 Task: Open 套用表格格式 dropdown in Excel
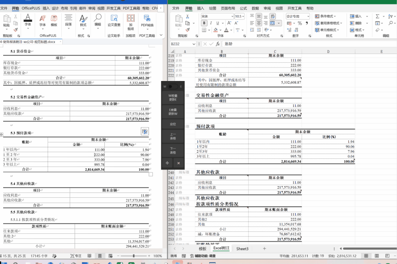328,23
